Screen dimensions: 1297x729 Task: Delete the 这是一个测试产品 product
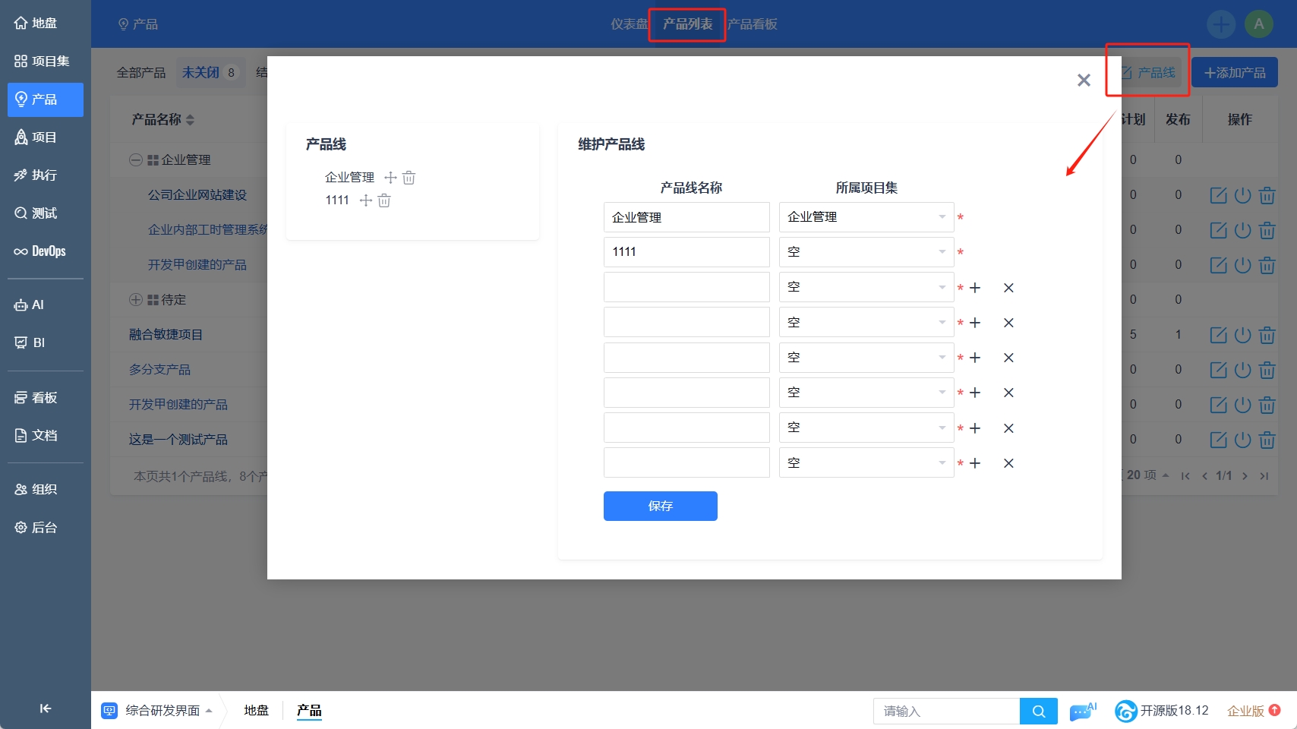pyautogui.click(x=1267, y=440)
